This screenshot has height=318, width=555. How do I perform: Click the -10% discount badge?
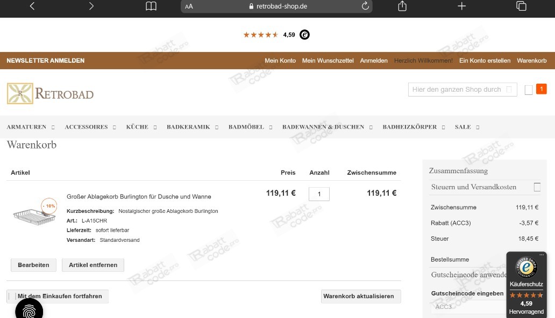49,206
